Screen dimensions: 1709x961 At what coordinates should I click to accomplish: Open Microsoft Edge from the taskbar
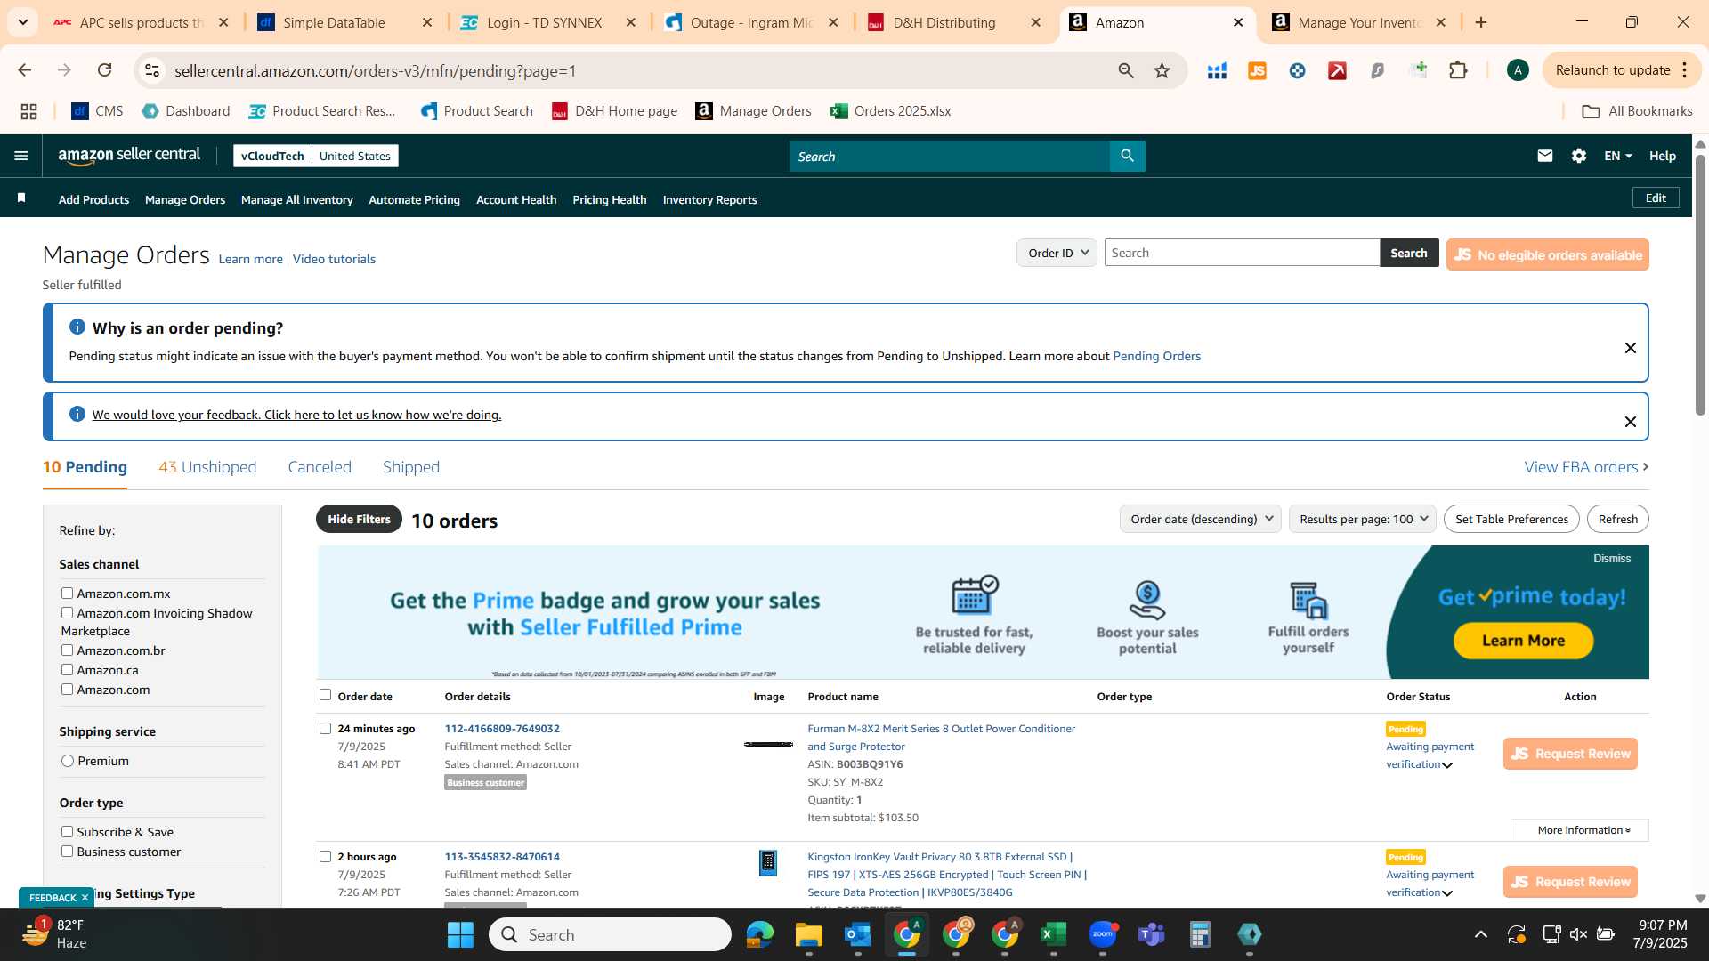coord(759,934)
